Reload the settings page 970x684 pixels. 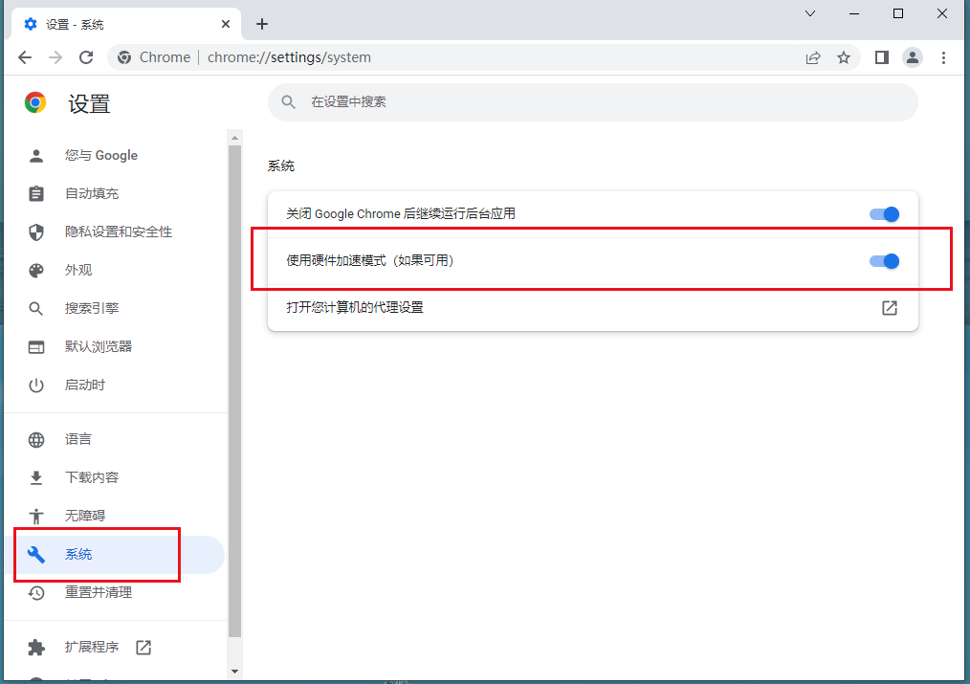pos(86,57)
